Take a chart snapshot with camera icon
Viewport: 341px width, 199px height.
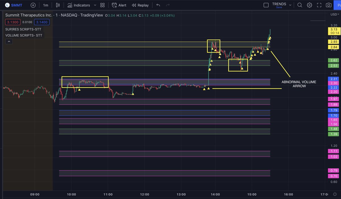coord(328,5)
